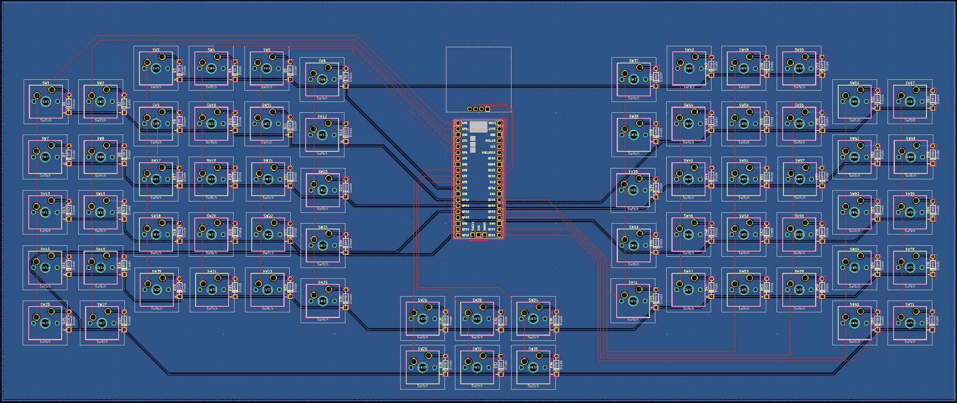This screenshot has width=957, height=403.
Task: Select the SW61 switch footprint
Action: 854,101
